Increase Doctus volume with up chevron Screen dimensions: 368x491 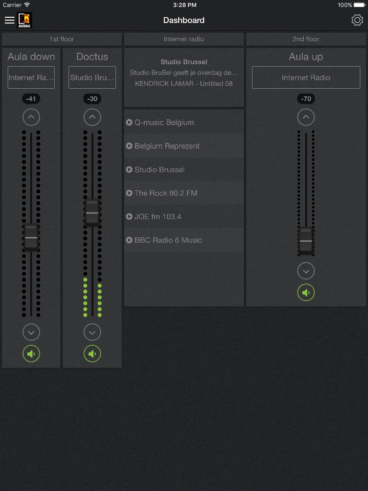(x=92, y=117)
